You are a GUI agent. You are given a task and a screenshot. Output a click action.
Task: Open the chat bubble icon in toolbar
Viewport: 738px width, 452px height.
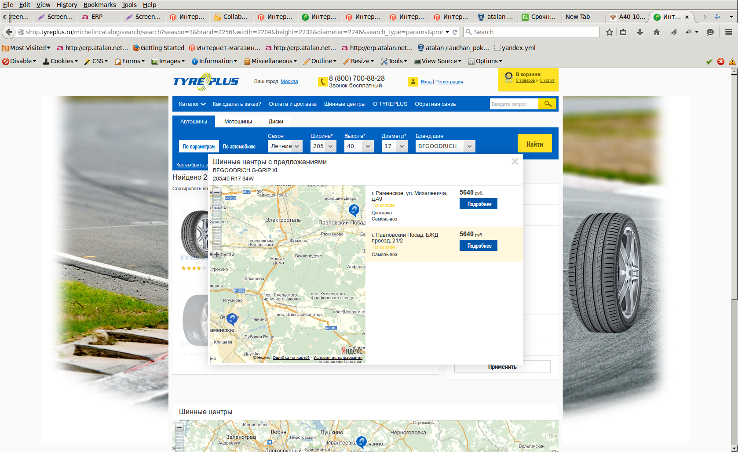(710, 32)
